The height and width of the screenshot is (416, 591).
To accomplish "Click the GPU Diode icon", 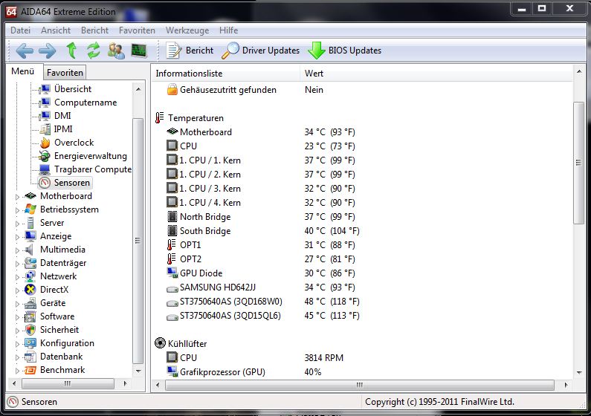I will pos(172,273).
